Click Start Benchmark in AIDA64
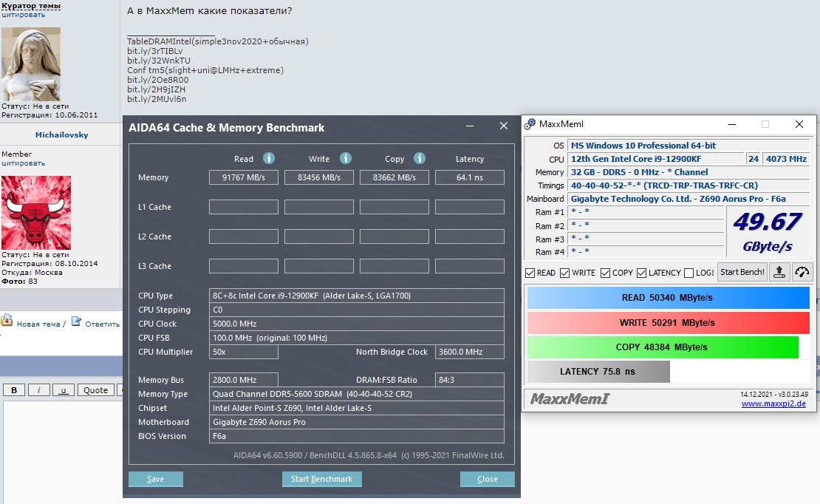 point(321,479)
